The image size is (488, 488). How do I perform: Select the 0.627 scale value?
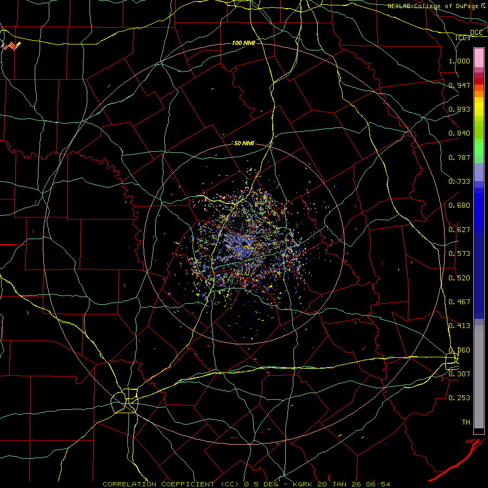point(459,230)
